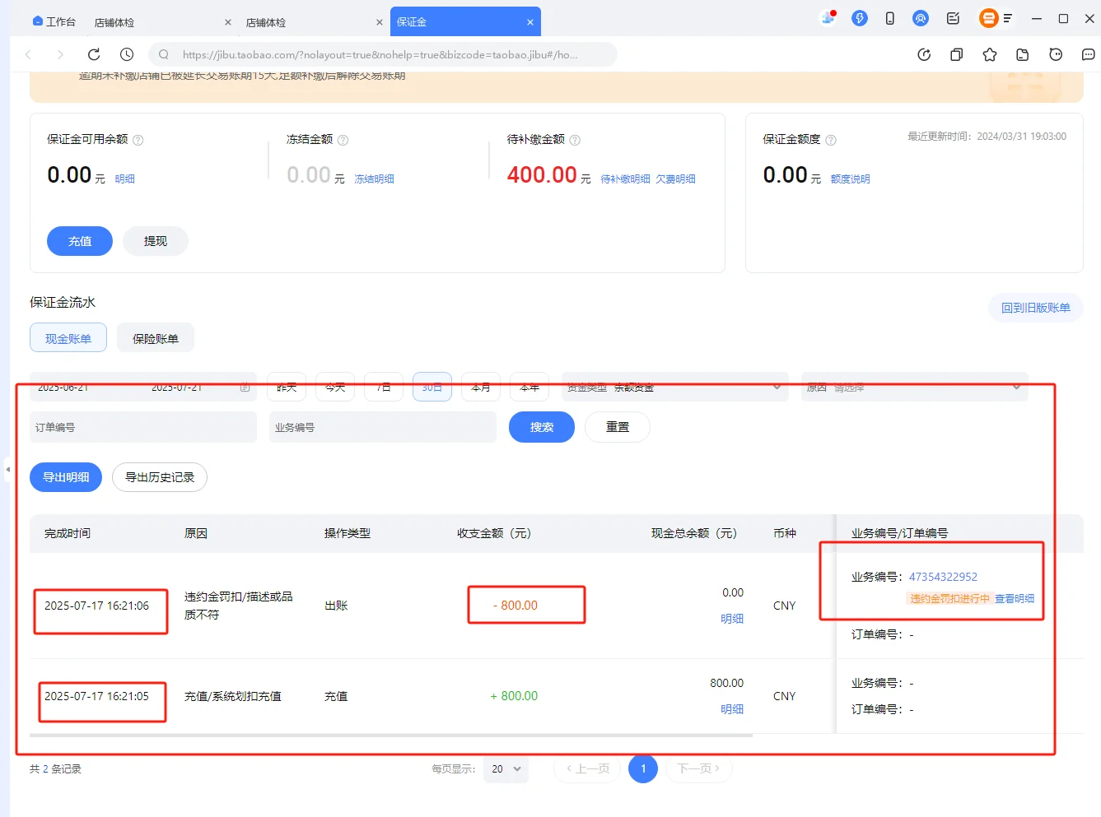Choose the 30日 date range
This screenshot has height=817, width=1101.
point(432,387)
